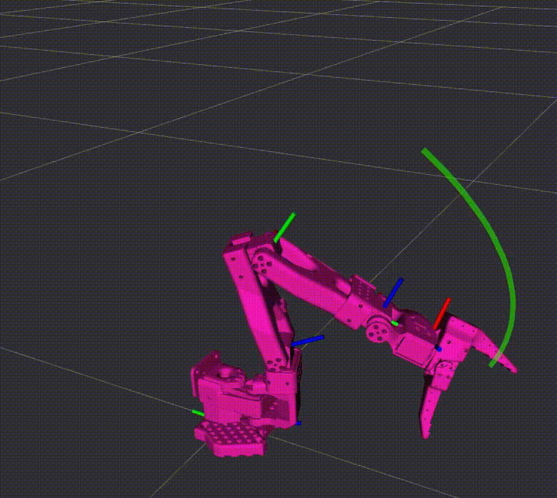Select the downward-pointing gripper finger
557x498 pixels.
431,407
